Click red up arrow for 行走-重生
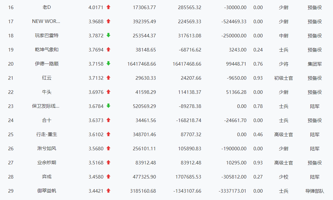Viewport: 333px width, 200px height. [108, 134]
